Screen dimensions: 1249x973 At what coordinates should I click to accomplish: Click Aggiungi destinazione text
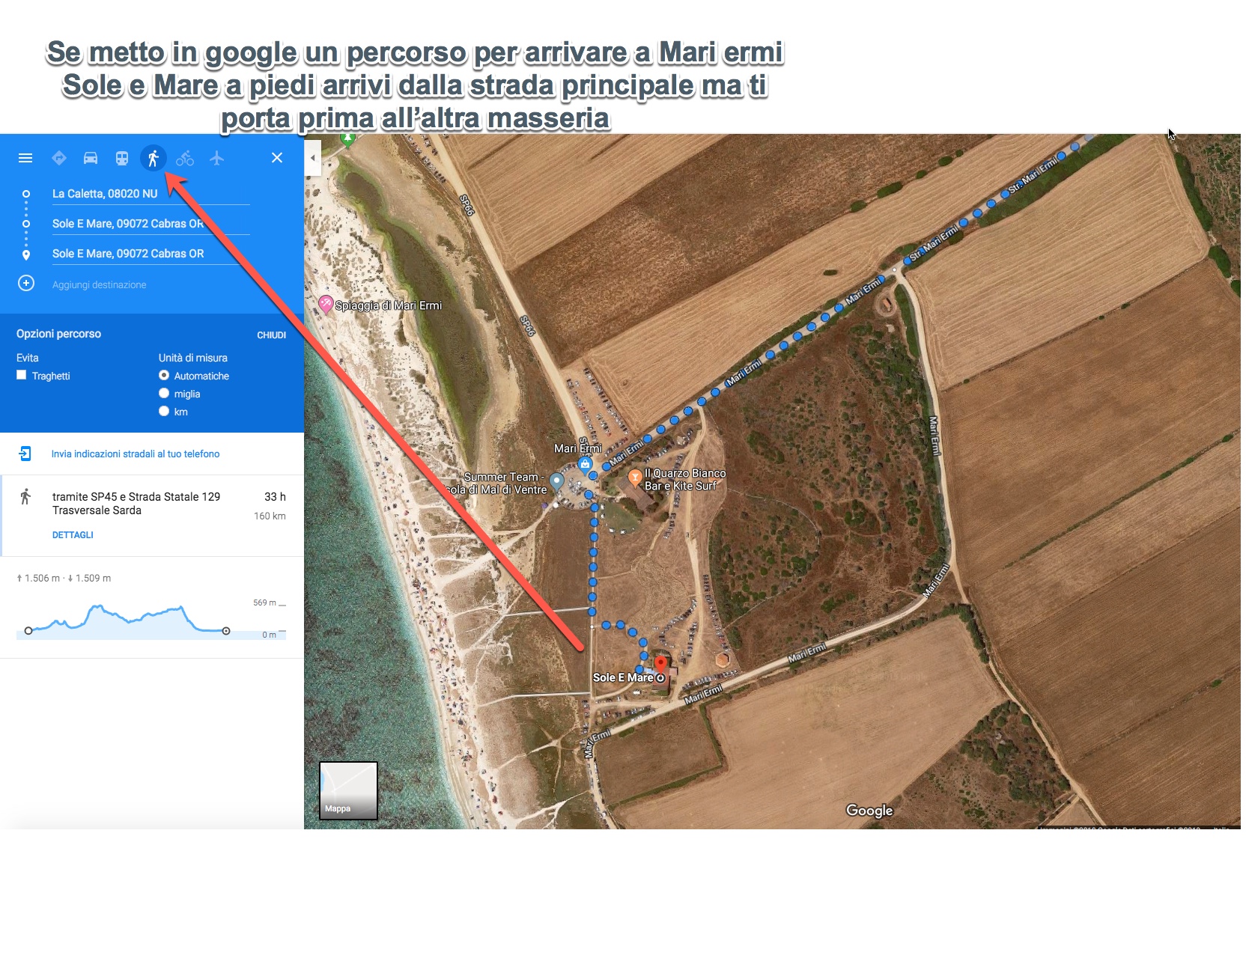point(100,285)
